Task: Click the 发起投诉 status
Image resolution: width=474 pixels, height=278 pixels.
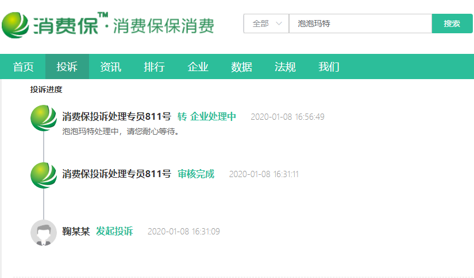Action: (x=114, y=231)
